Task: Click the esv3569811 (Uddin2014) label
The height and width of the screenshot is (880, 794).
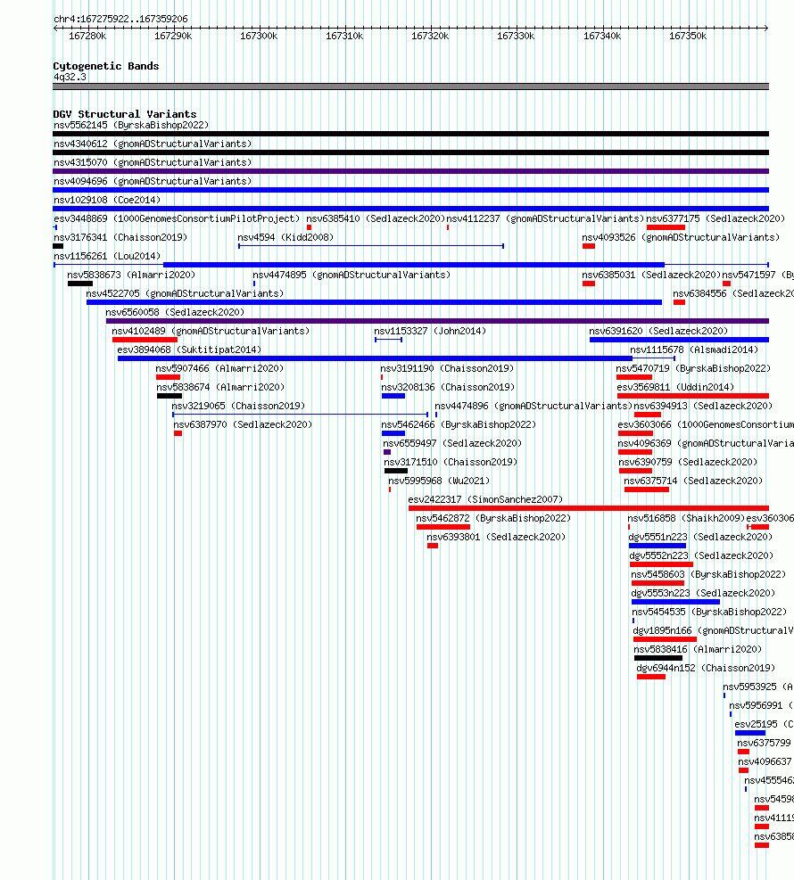Action: tap(675, 387)
